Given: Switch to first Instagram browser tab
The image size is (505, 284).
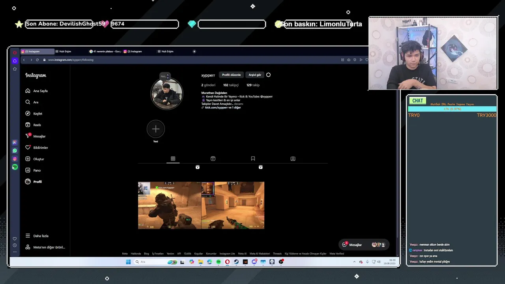Looking at the screenshot, I should [37, 51].
